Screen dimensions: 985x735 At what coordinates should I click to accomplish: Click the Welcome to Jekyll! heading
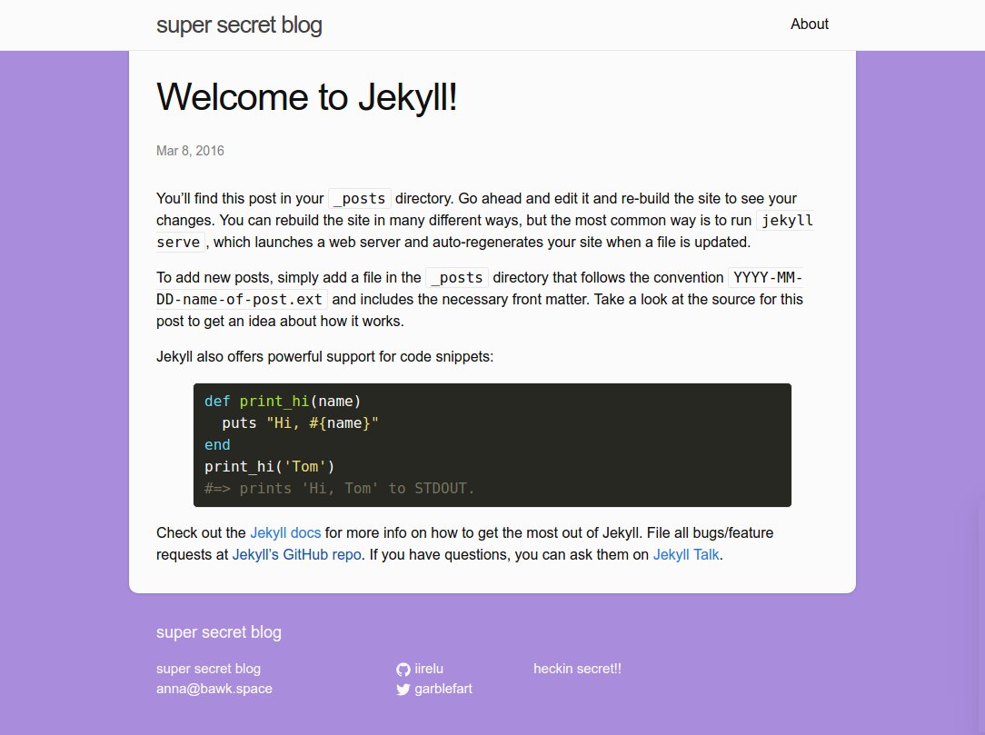coord(306,97)
